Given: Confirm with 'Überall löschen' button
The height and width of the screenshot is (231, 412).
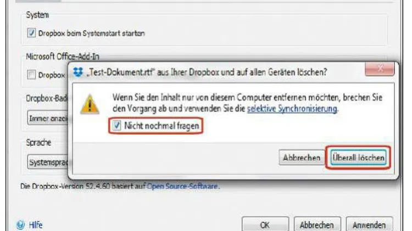Looking at the screenshot, I should click(x=358, y=158).
